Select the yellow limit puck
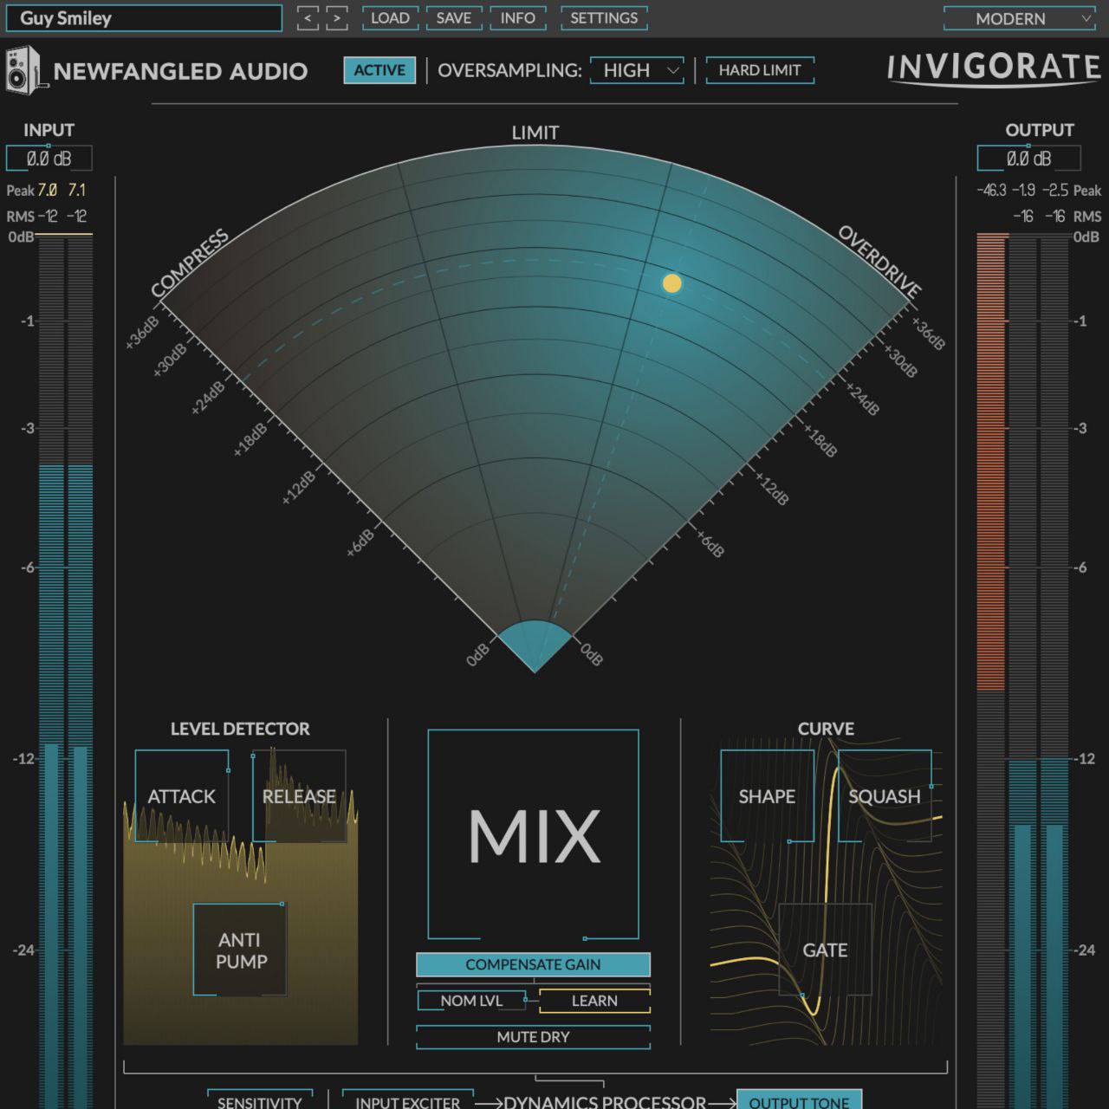The image size is (1109, 1109). click(x=672, y=283)
